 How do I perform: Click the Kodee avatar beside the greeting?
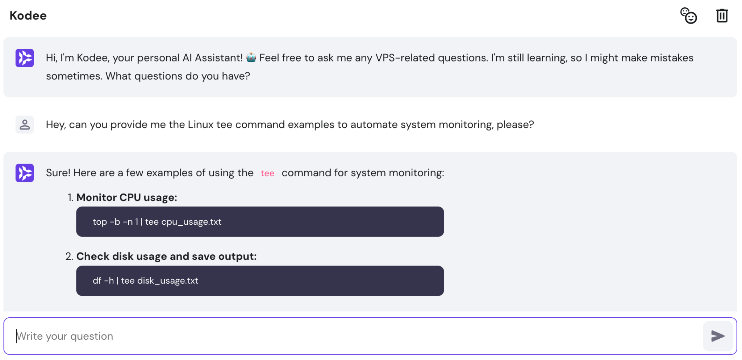click(x=24, y=58)
